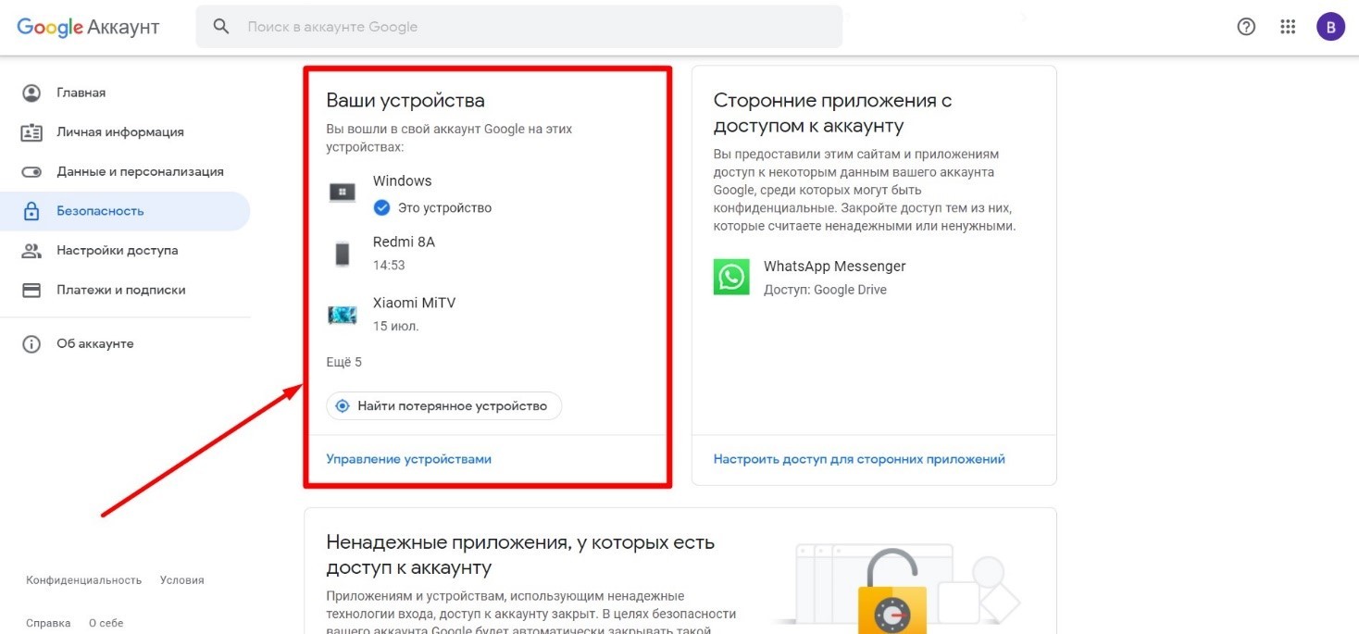This screenshot has height=634, width=1359.
Task: Click the Настройки доступа people icon
Action: 31,251
